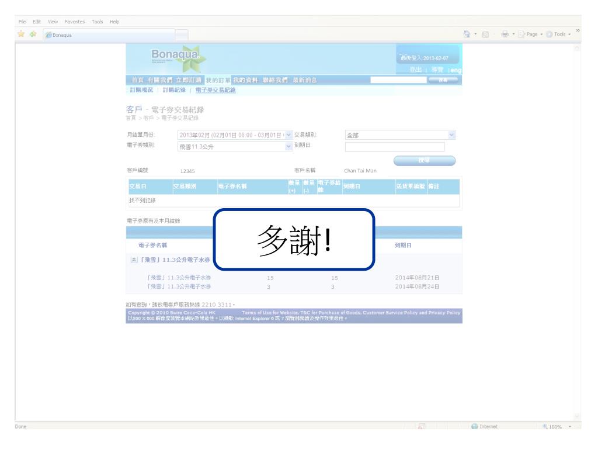Click the 備註 column header

click(434, 186)
